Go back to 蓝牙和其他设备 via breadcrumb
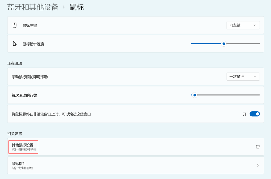The height and width of the screenshot is (179, 271). 33,7
